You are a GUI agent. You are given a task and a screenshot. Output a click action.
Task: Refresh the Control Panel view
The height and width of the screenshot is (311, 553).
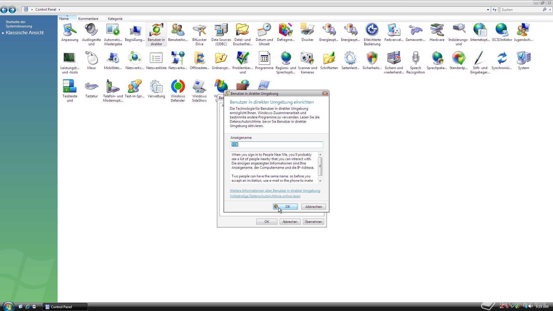(x=495, y=10)
